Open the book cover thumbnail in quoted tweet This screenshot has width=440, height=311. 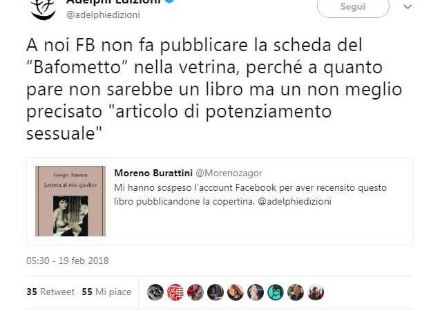pos(70,201)
